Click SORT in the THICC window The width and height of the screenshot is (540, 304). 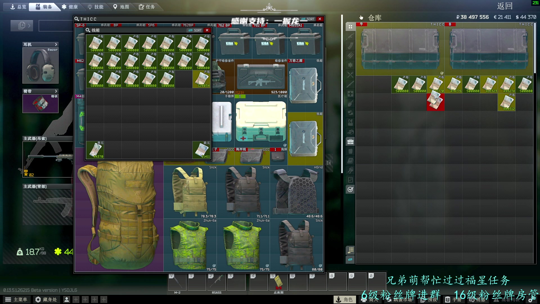308,19
